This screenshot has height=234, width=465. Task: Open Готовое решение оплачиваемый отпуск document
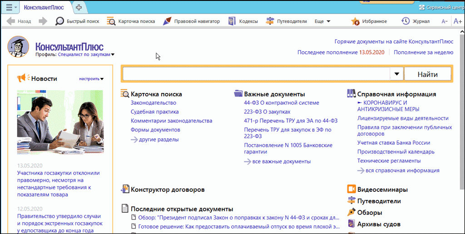pyautogui.click(x=239, y=227)
